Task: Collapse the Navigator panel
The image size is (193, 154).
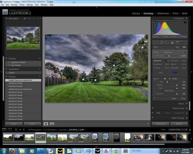Action: point(7,19)
